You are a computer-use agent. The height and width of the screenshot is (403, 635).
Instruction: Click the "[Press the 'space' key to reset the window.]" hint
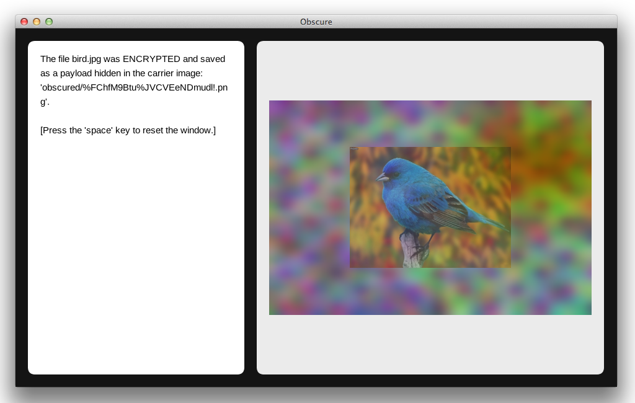[x=128, y=130]
